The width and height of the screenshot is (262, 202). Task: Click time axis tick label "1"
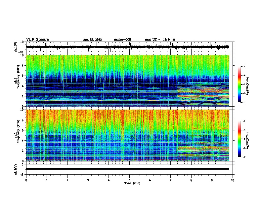pos(47,180)
